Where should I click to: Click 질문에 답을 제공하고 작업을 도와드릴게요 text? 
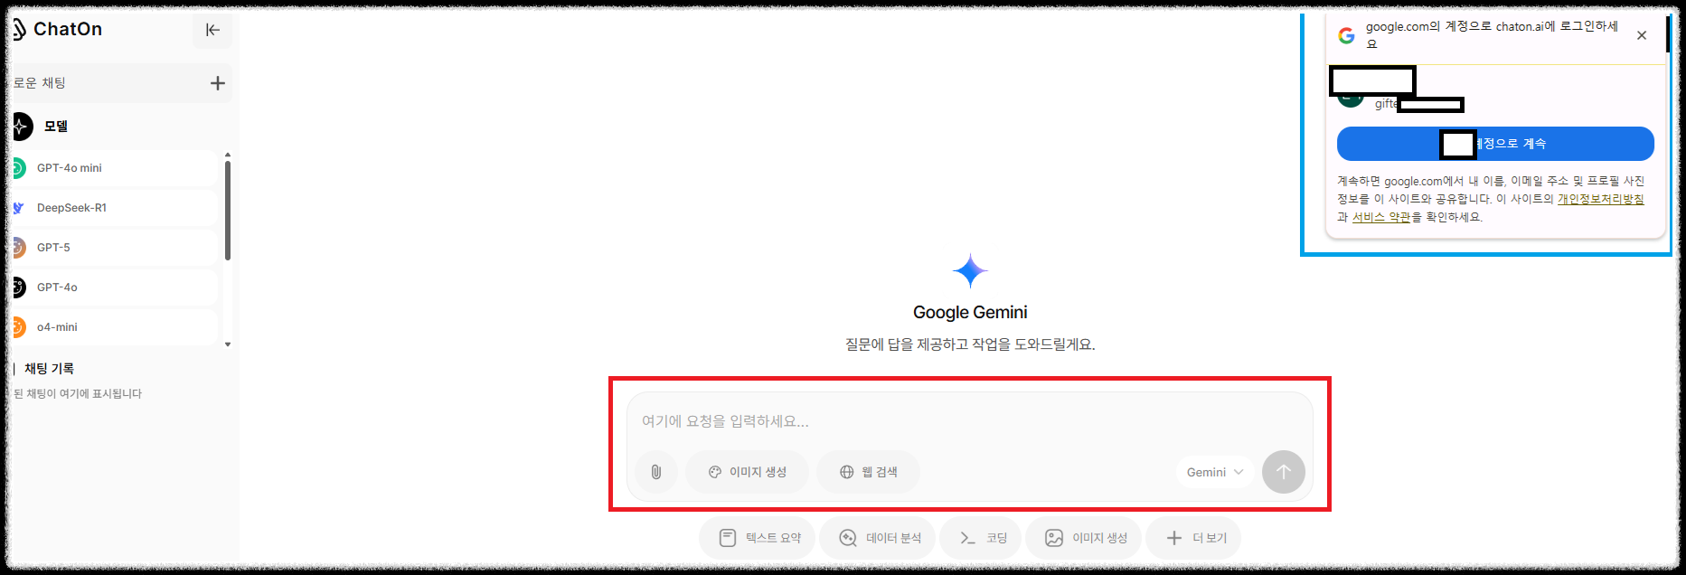click(970, 344)
